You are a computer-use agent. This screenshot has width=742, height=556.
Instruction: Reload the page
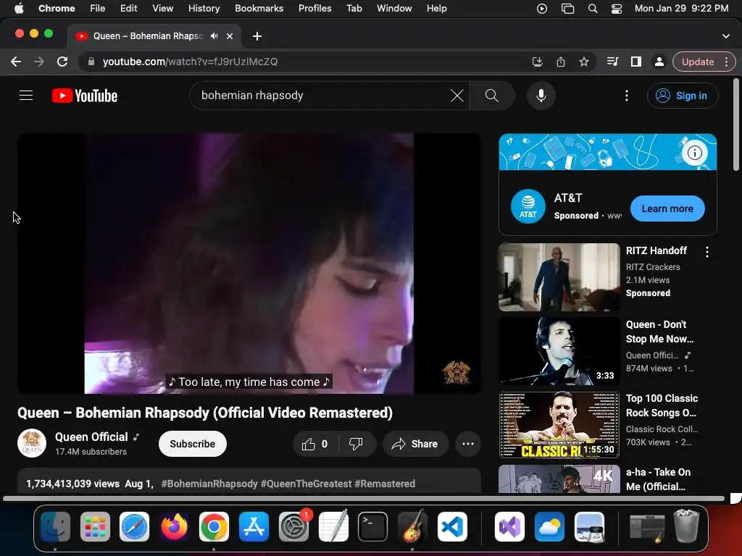pyautogui.click(x=62, y=62)
